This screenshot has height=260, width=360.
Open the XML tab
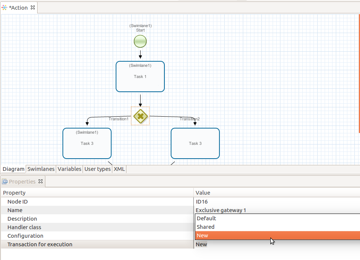point(119,169)
